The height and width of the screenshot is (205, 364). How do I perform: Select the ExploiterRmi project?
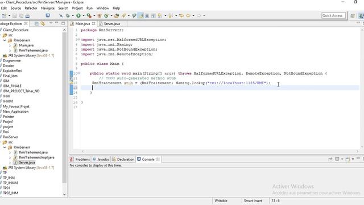click(x=13, y=71)
